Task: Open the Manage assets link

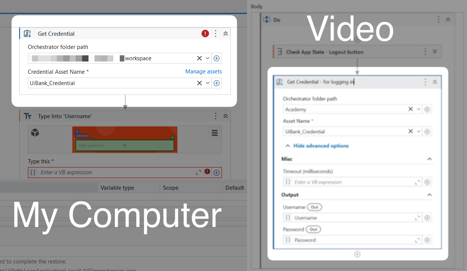Action: 203,72
